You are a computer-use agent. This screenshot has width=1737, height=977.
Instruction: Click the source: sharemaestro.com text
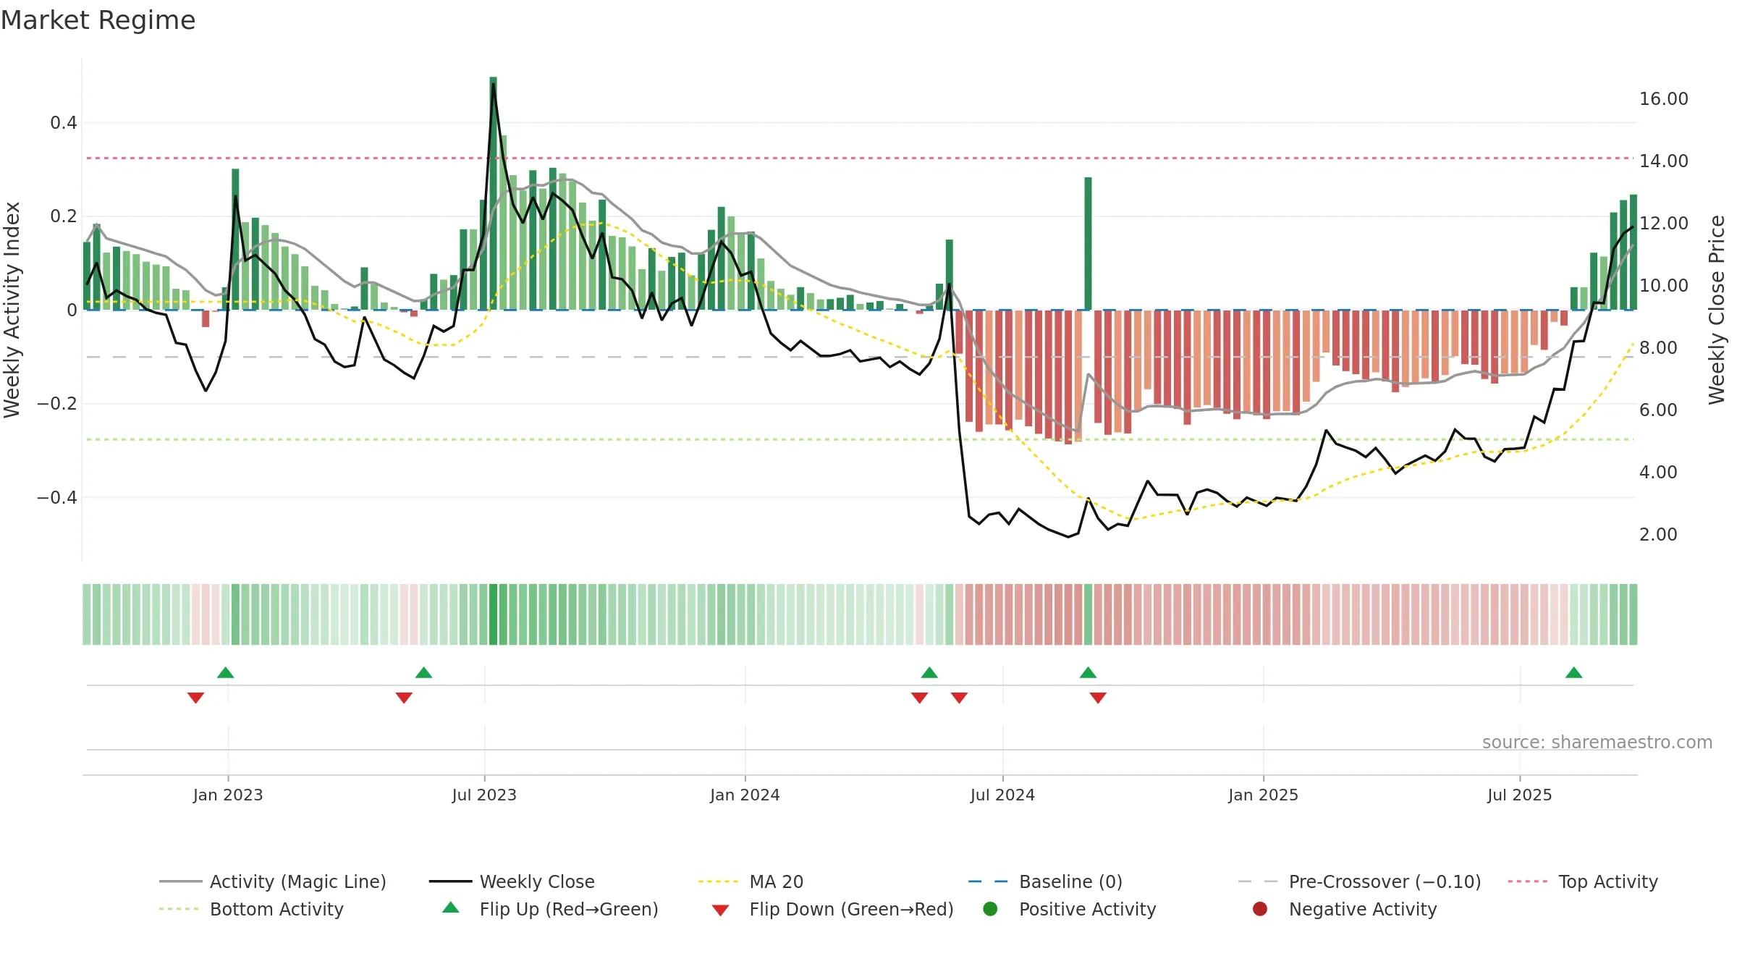tap(1597, 743)
